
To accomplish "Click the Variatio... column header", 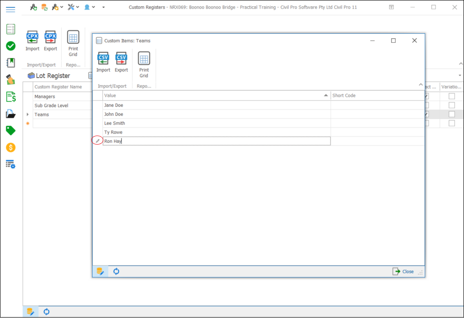I will coord(451,87).
